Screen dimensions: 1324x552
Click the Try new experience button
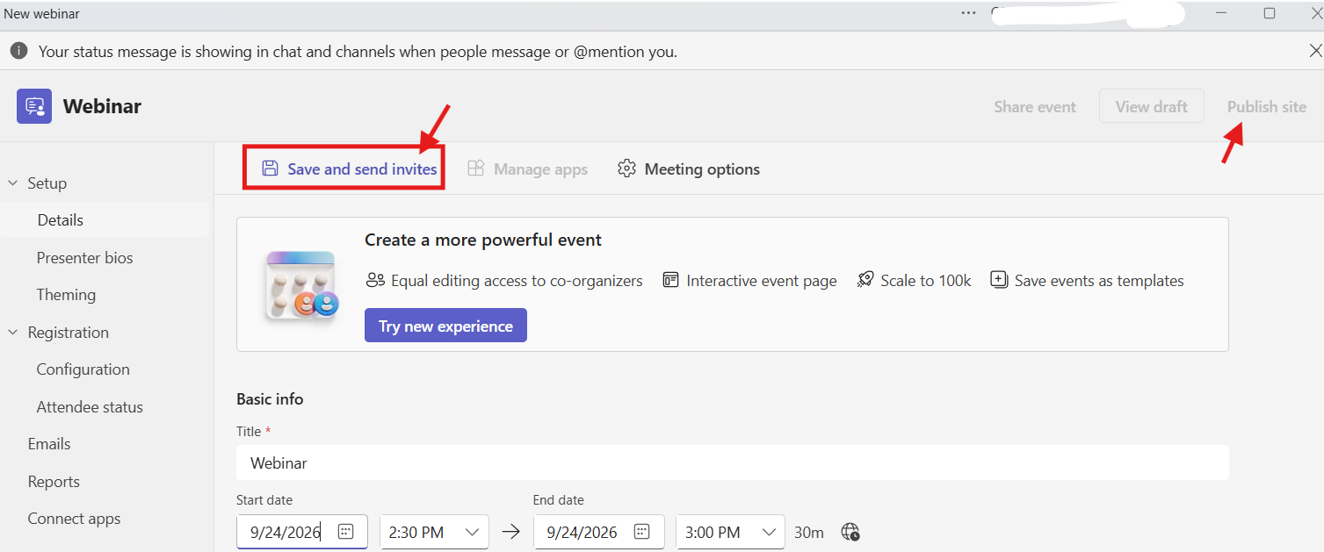coord(445,326)
